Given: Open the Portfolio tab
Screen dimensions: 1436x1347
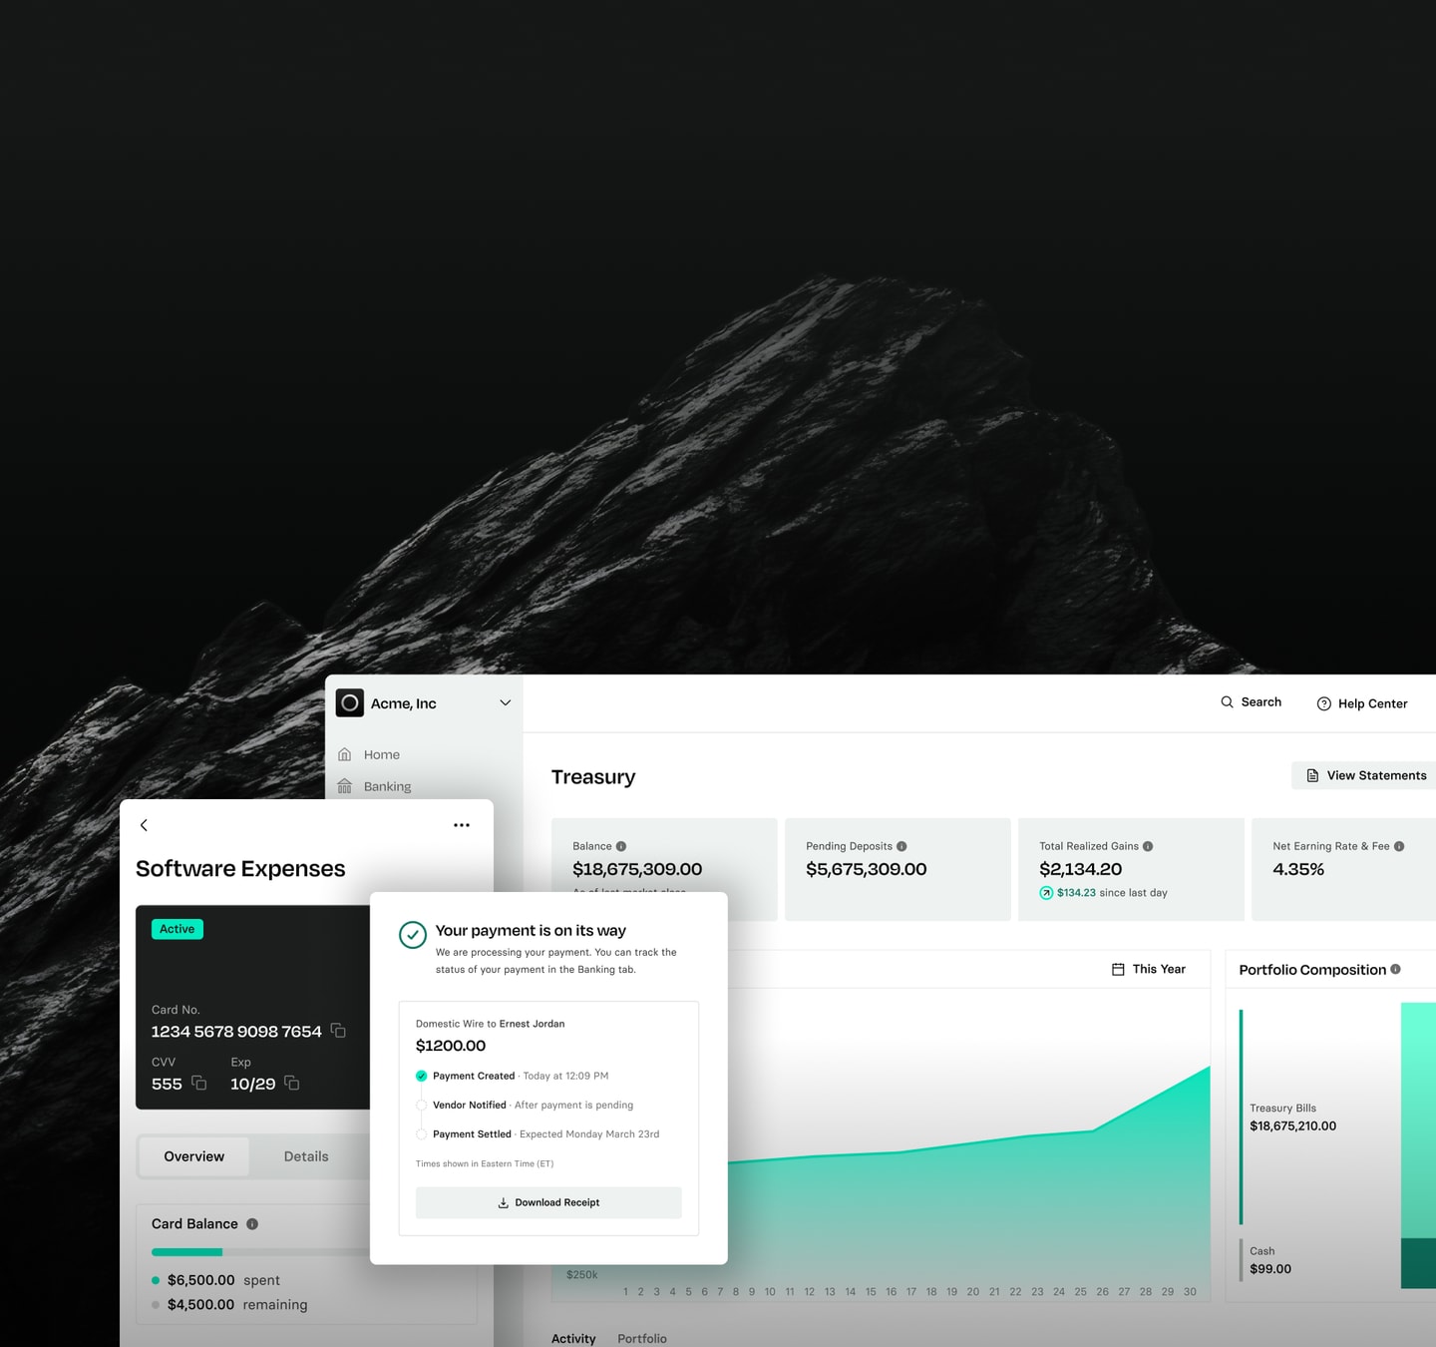Looking at the screenshot, I should tap(641, 1338).
